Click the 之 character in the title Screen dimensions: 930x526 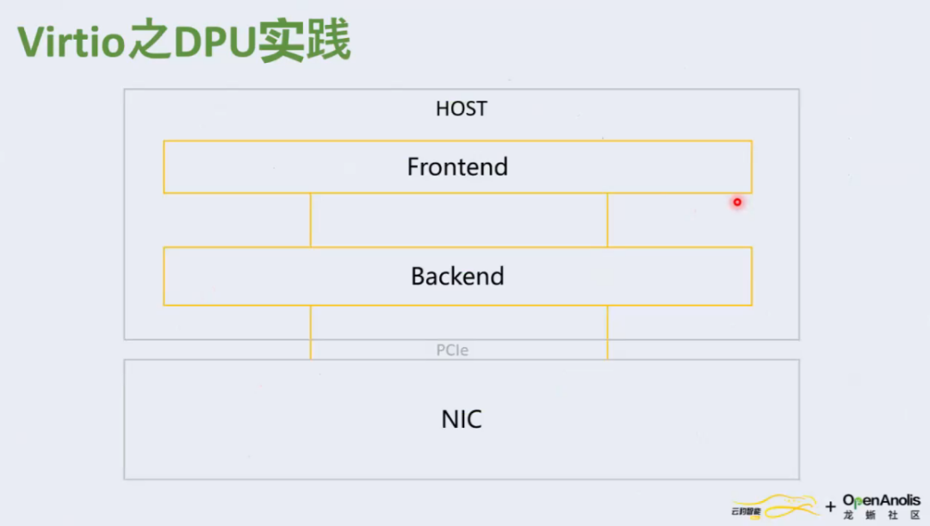coord(150,40)
